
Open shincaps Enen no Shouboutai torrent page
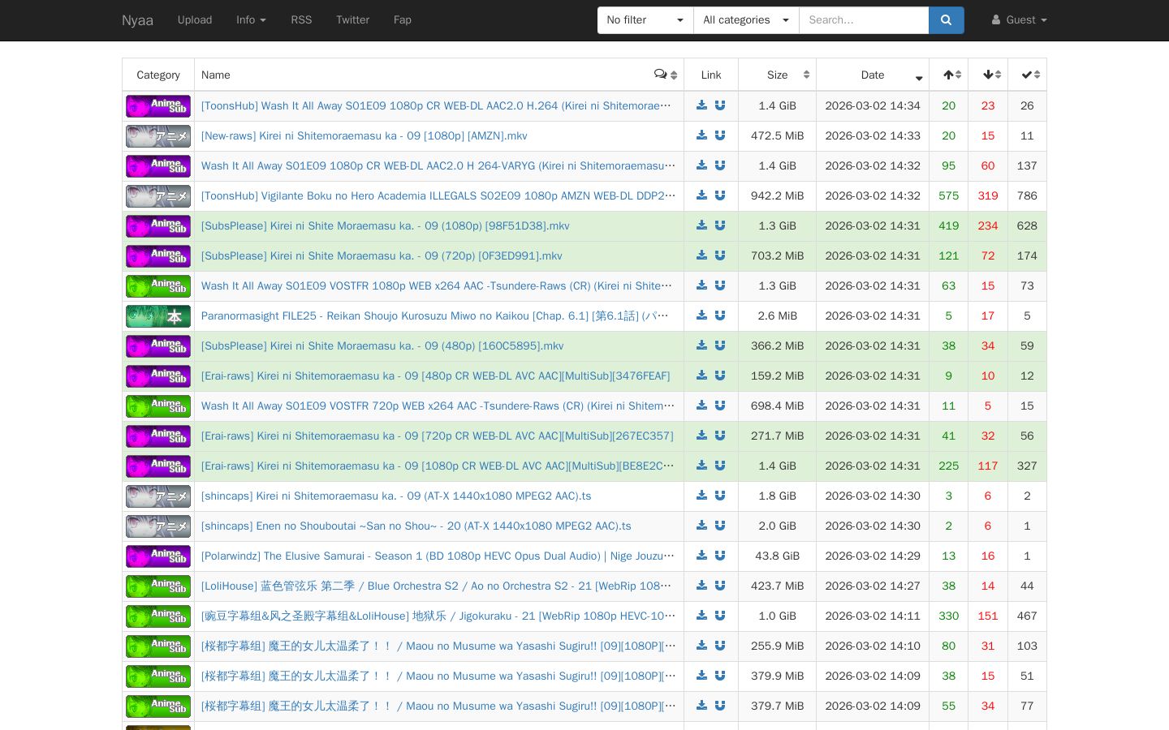pyautogui.click(x=416, y=526)
